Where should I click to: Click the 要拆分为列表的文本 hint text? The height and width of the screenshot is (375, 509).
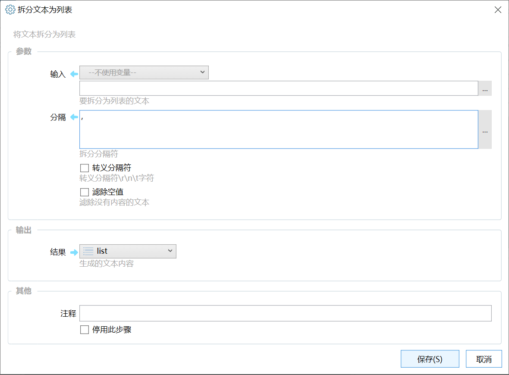[x=114, y=101]
